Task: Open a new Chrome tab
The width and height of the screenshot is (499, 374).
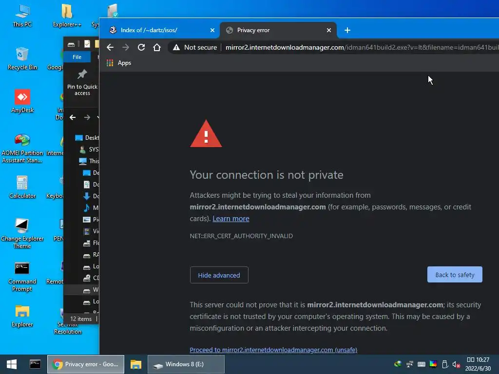Action: pyautogui.click(x=347, y=30)
